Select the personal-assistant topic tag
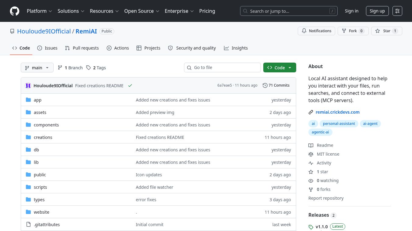 (x=339, y=124)
